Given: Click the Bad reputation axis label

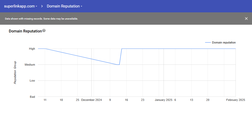Looking at the screenshot, I should click(32, 97).
